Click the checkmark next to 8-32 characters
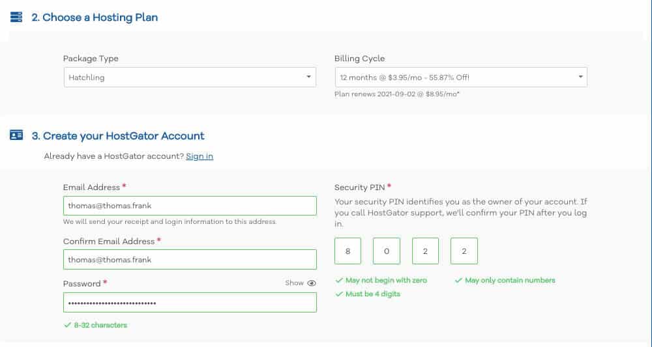The height and width of the screenshot is (347, 652). coord(67,325)
